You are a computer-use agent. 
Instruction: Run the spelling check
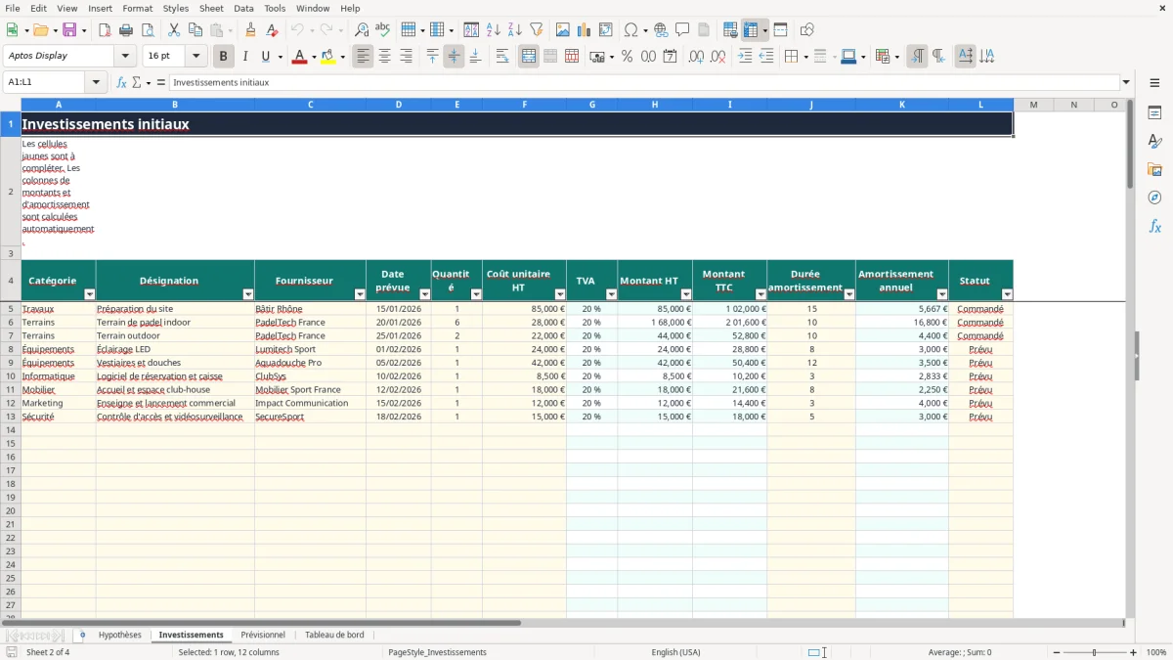382,30
